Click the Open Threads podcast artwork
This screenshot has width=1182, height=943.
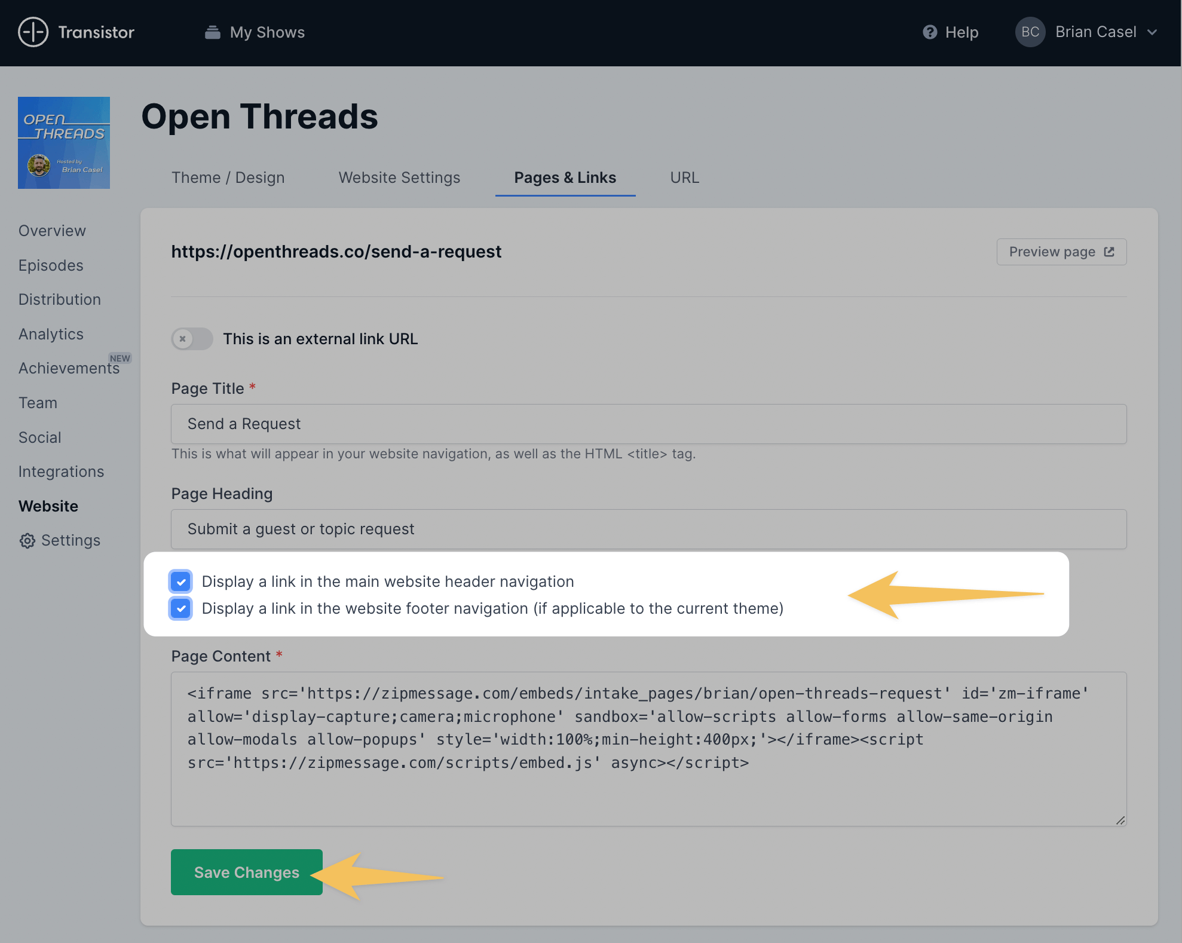tap(64, 143)
